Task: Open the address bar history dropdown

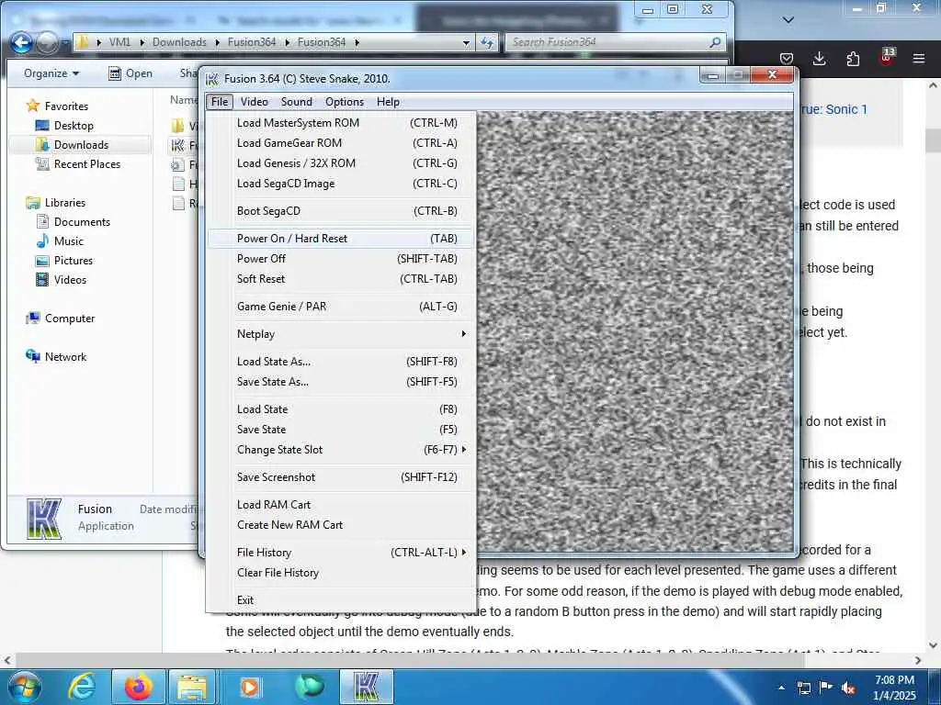Action: (x=466, y=42)
